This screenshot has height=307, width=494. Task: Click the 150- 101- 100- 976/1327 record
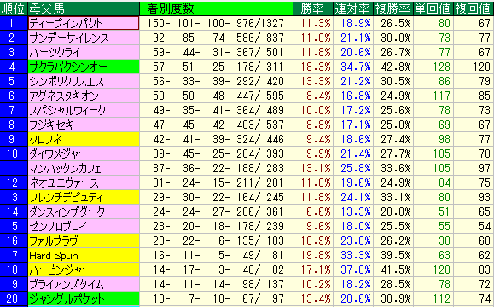216,23
